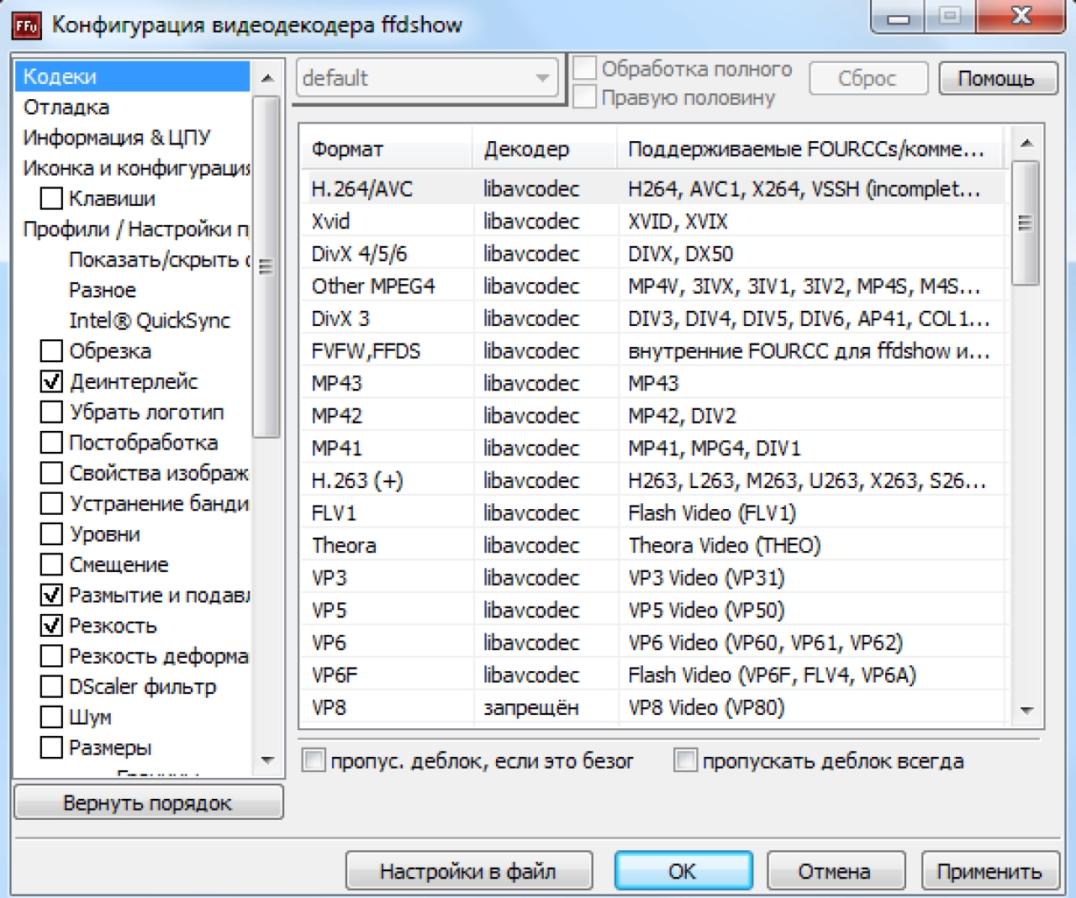
Task: Tick the Обработка полного checkbox
Action: pos(585,68)
